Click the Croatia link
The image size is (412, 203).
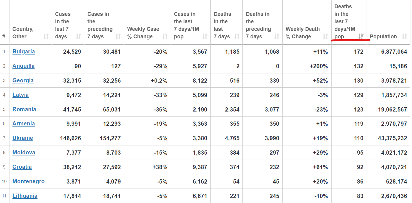tap(22, 167)
